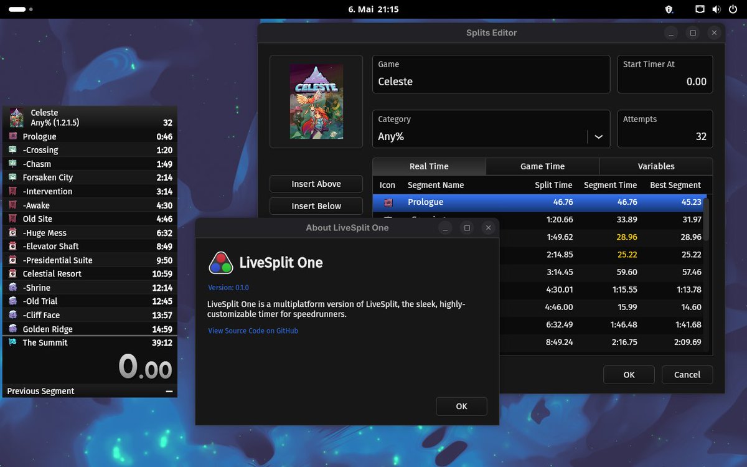747x467 pixels.
Task: Click the Prologue split icon in timer
Action: (x=12, y=136)
